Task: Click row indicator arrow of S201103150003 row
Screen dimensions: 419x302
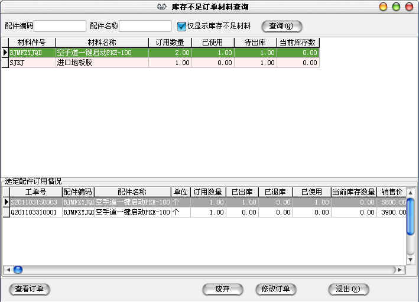Action: point(7,202)
